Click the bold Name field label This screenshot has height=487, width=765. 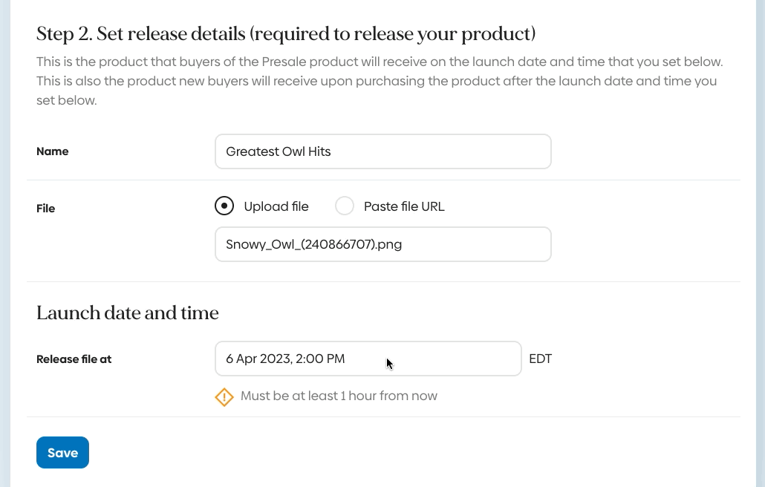tap(53, 151)
